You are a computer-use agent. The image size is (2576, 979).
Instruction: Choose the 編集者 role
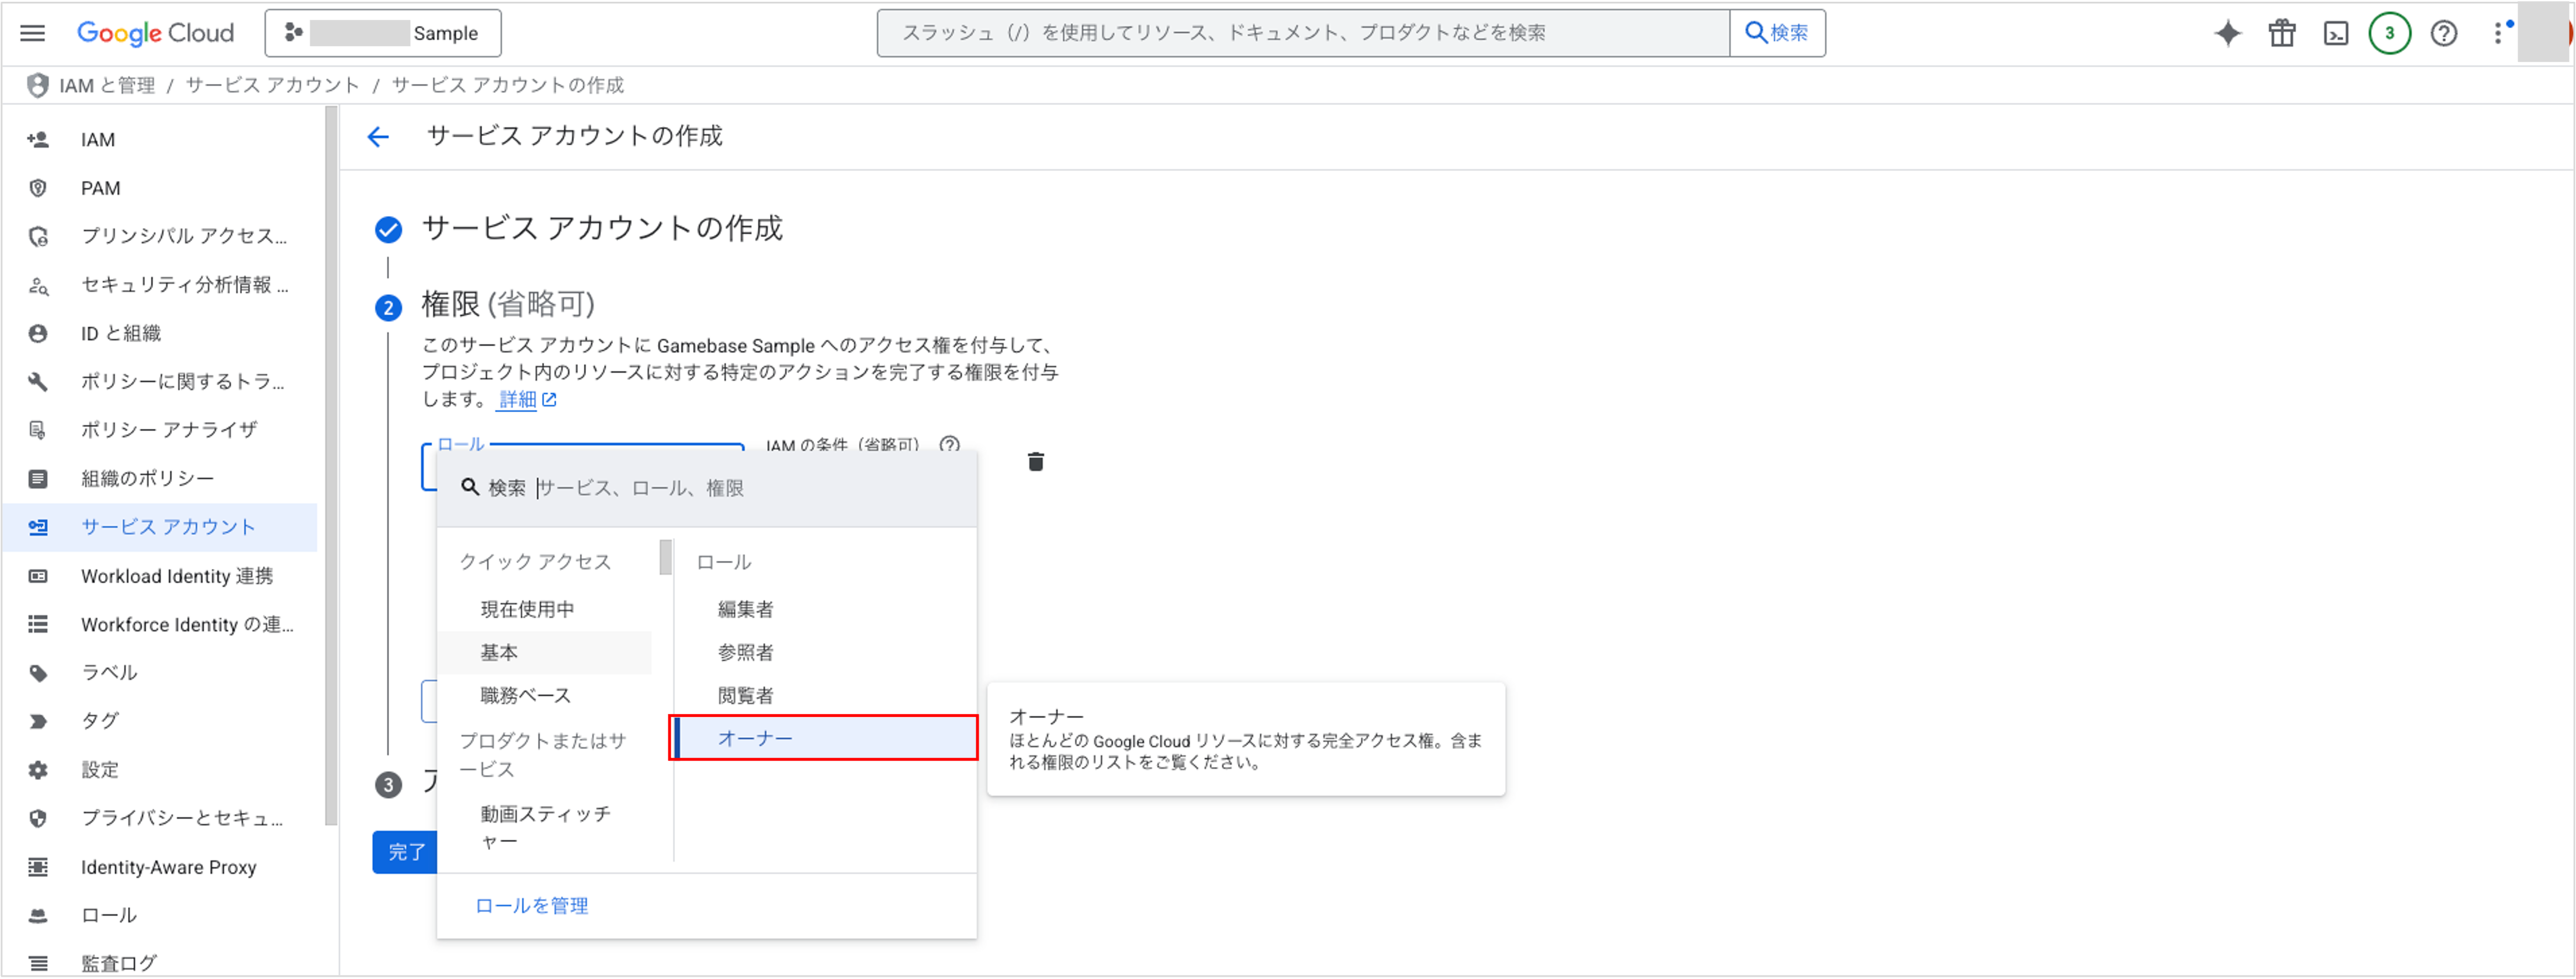point(825,609)
